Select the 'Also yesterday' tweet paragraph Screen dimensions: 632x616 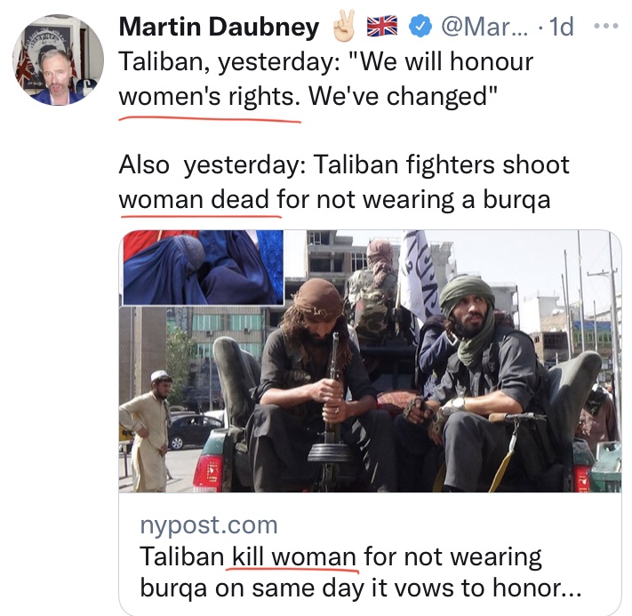[x=344, y=182]
